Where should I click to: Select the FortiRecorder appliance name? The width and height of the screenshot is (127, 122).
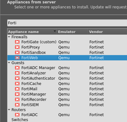(x=34, y=100)
